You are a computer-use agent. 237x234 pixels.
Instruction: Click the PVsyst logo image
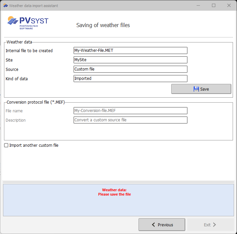(x=28, y=23)
